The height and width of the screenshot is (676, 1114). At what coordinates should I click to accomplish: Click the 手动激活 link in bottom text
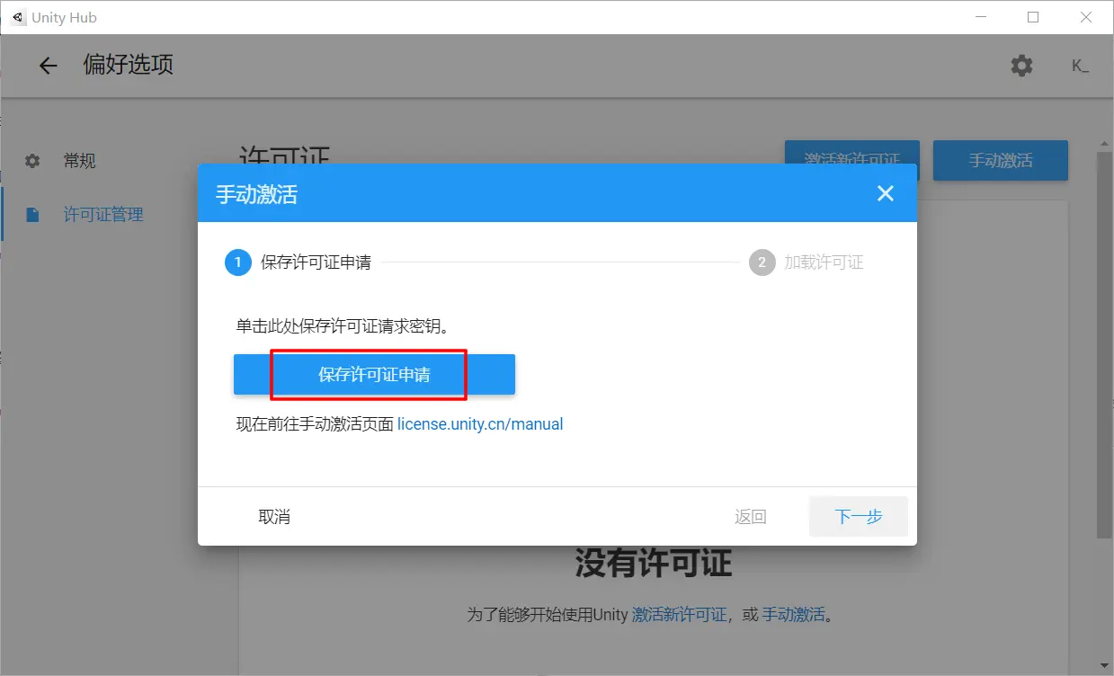(x=794, y=615)
